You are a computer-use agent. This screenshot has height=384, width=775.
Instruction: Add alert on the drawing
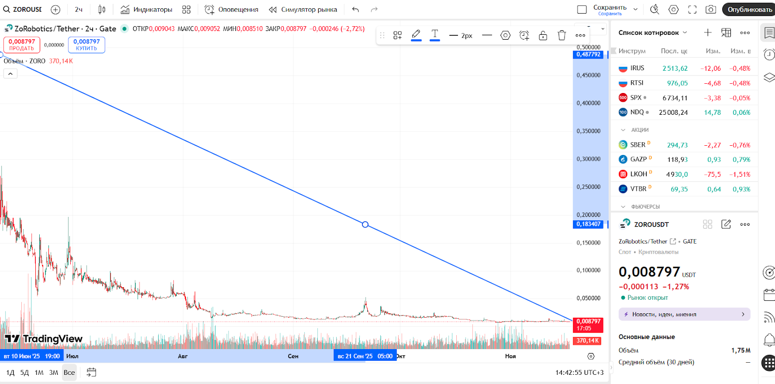pyautogui.click(x=524, y=35)
